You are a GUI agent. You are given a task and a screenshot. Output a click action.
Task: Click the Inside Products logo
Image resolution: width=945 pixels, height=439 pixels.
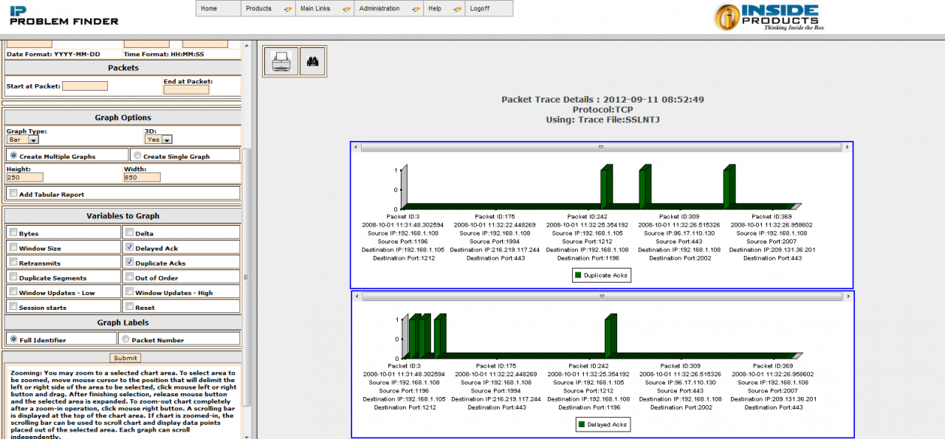pos(769,16)
